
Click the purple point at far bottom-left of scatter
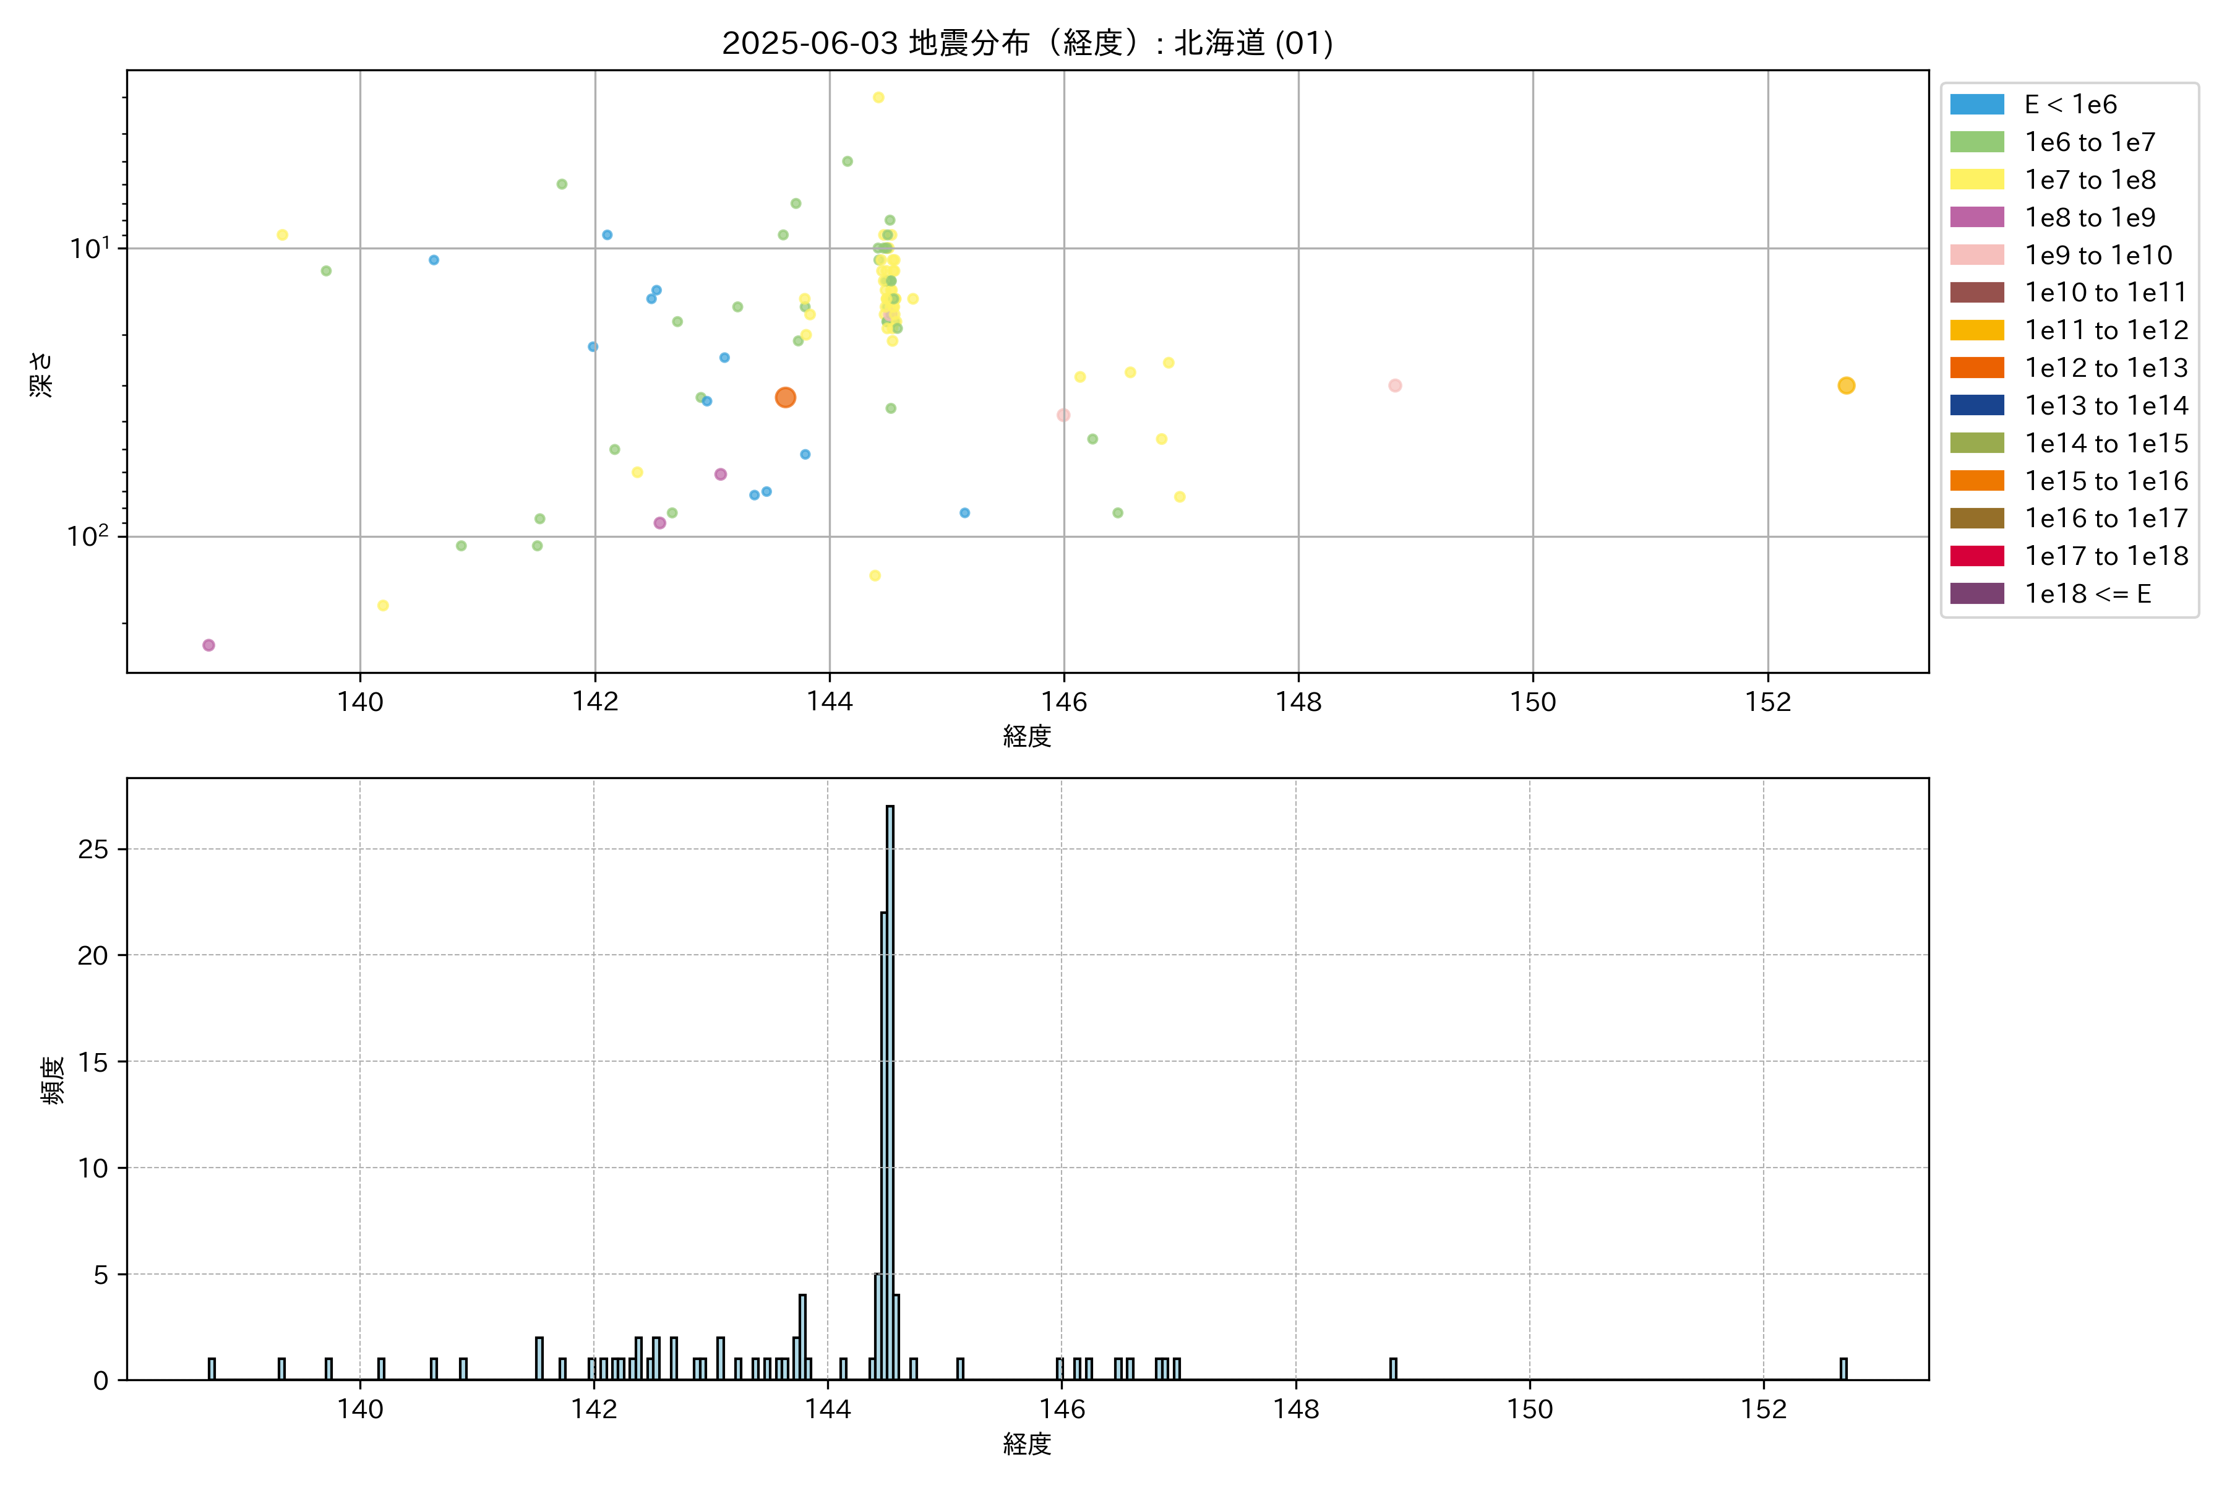(208, 645)
